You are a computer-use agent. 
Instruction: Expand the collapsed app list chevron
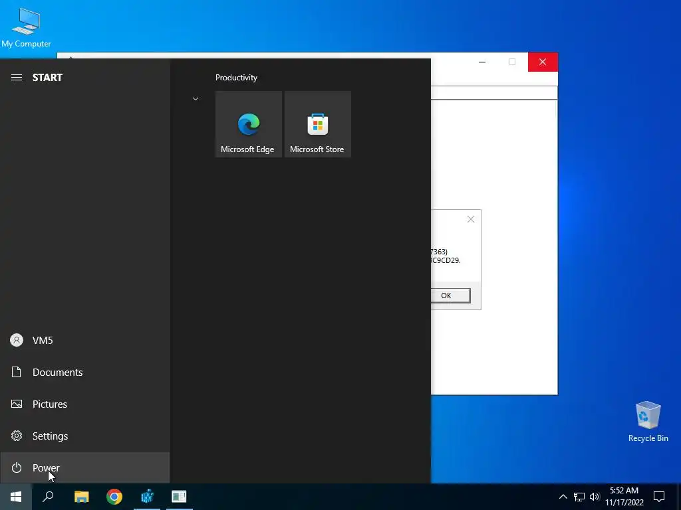click(196, 99)
